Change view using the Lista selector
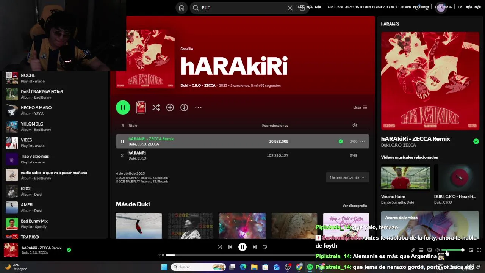 360,107
